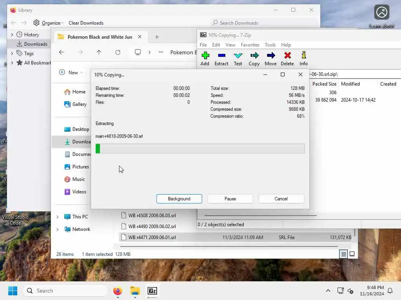Click the 7-Zip Add toolbar icon
The width and height of the screenshot is (401, 300).
coord(205,55)
